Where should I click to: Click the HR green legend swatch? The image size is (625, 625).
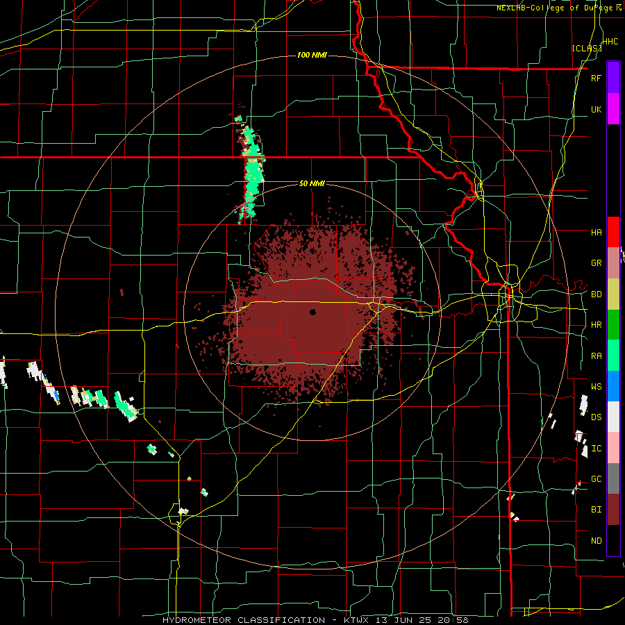(613, 325)
